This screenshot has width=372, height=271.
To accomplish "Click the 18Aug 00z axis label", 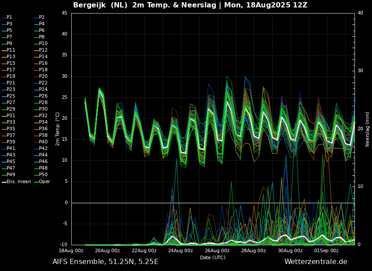I will click(x=72, y=250).
